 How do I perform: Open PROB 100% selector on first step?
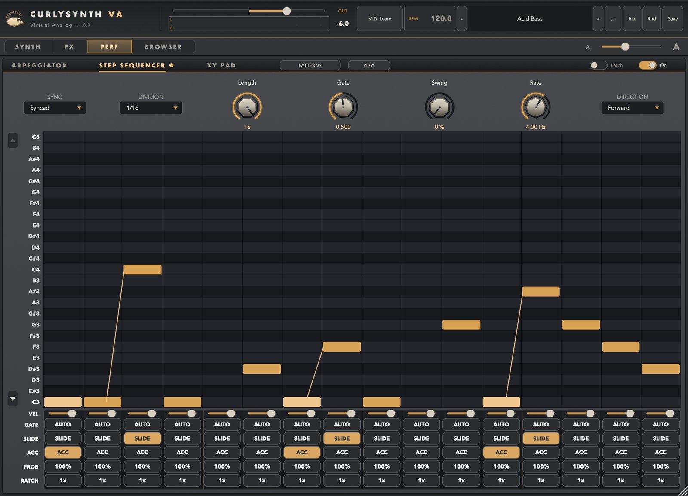[x=63, y=466]
